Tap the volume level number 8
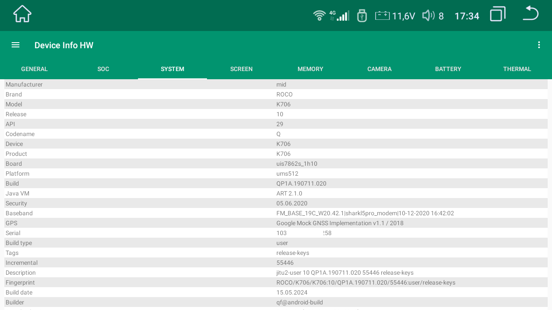This screenshot has height=310, width=552. [x=441, y=16]
